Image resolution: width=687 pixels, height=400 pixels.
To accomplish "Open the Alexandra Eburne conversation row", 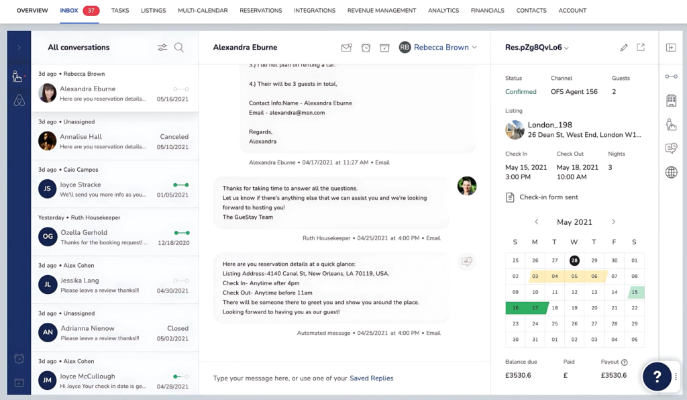I will pyautogui.click(x=115, y=88).
